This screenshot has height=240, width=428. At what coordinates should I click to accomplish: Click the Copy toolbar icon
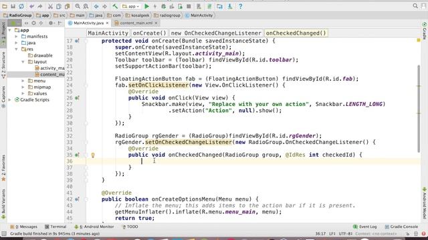click(59, 6)
